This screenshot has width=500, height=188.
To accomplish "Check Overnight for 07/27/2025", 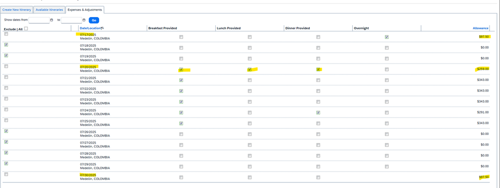I will coord(387,145).
